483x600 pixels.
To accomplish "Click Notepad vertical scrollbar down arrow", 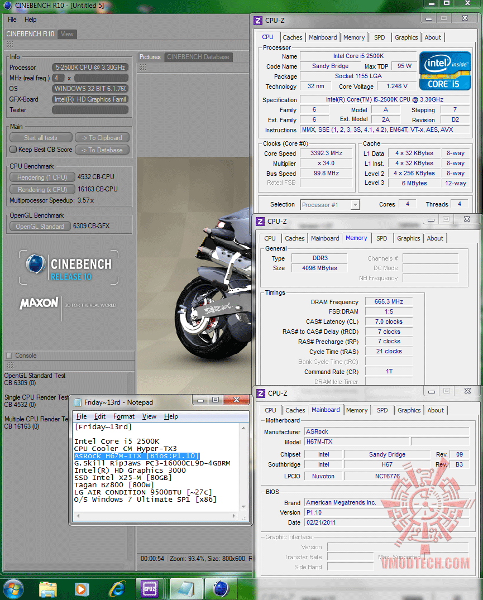I will (243, 507).
